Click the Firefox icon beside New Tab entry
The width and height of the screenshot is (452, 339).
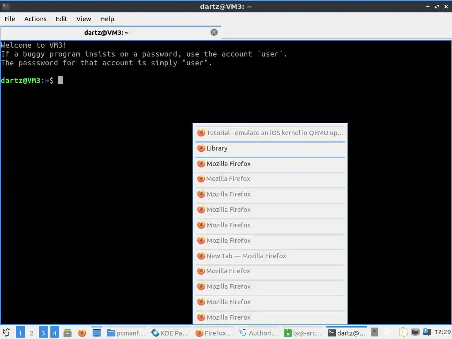(x=201, y=256)
